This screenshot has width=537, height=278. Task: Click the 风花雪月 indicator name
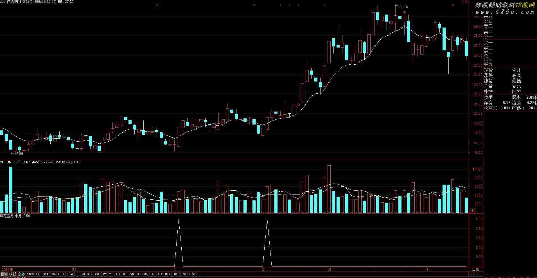pos(7,216)
